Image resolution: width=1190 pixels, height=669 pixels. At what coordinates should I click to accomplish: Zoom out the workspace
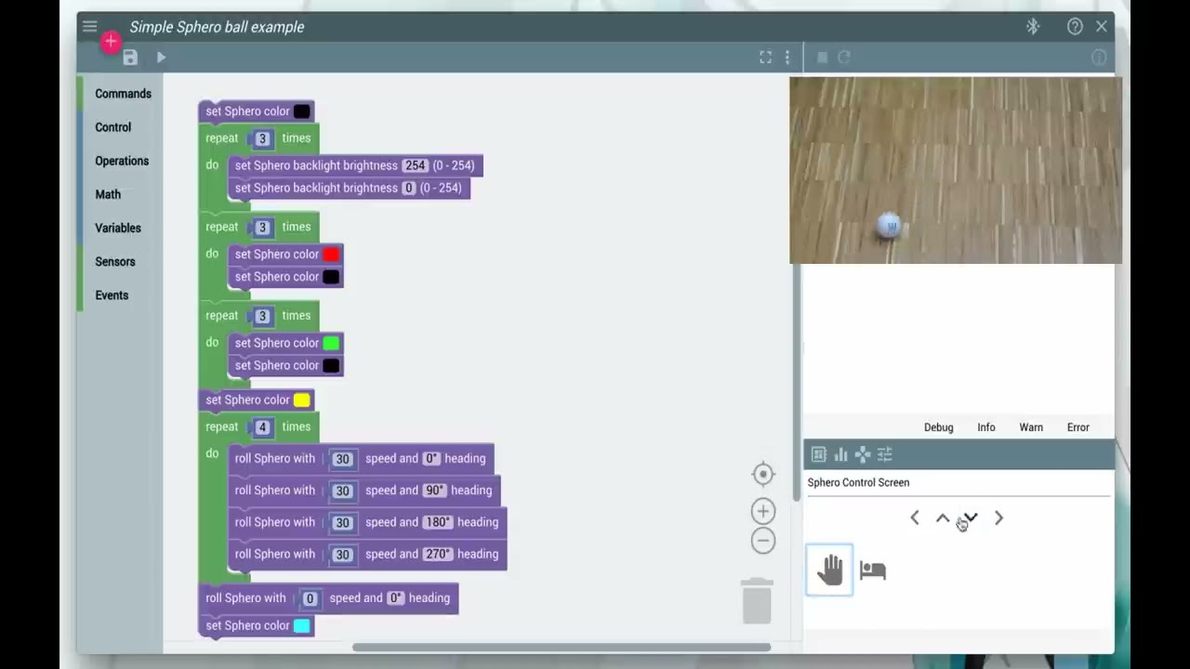763,541
